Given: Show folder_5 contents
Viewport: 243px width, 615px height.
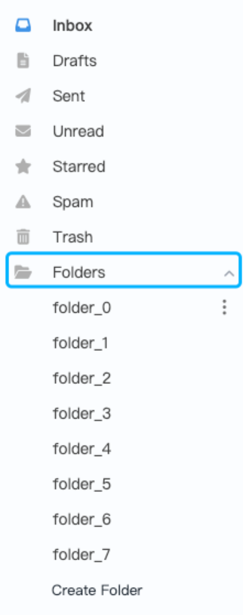Looking at the screenshot, I should click(x=82, y=484).
